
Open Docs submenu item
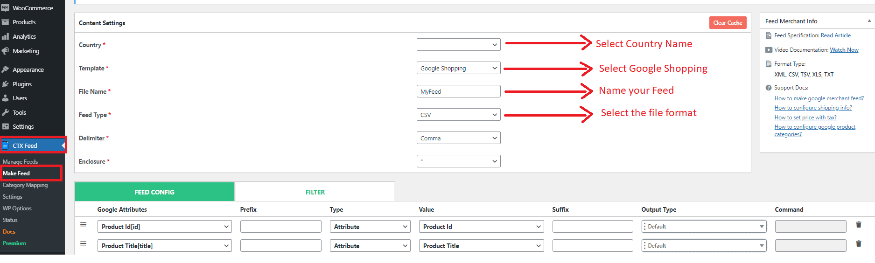click(9, 232)
